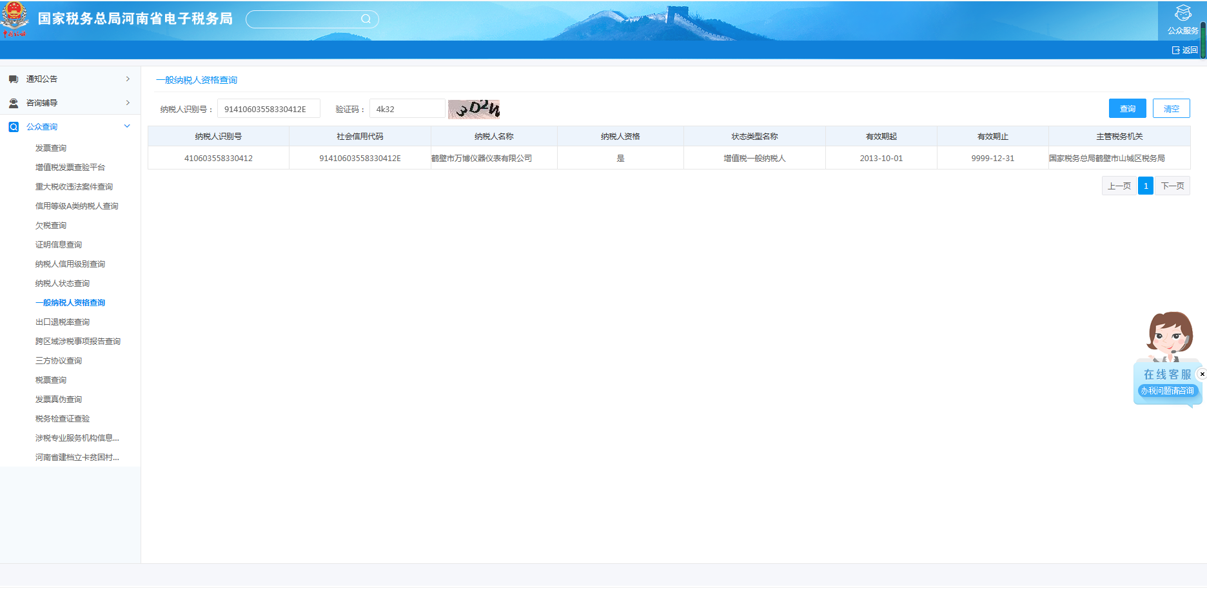Screen dimensions: 1207x589
Task: Click the captcha image to refresh it
Action: point(473,108)
